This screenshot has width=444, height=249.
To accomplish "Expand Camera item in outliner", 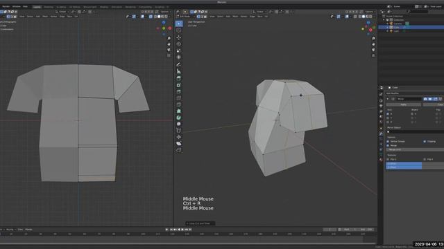I will [387, 24].
